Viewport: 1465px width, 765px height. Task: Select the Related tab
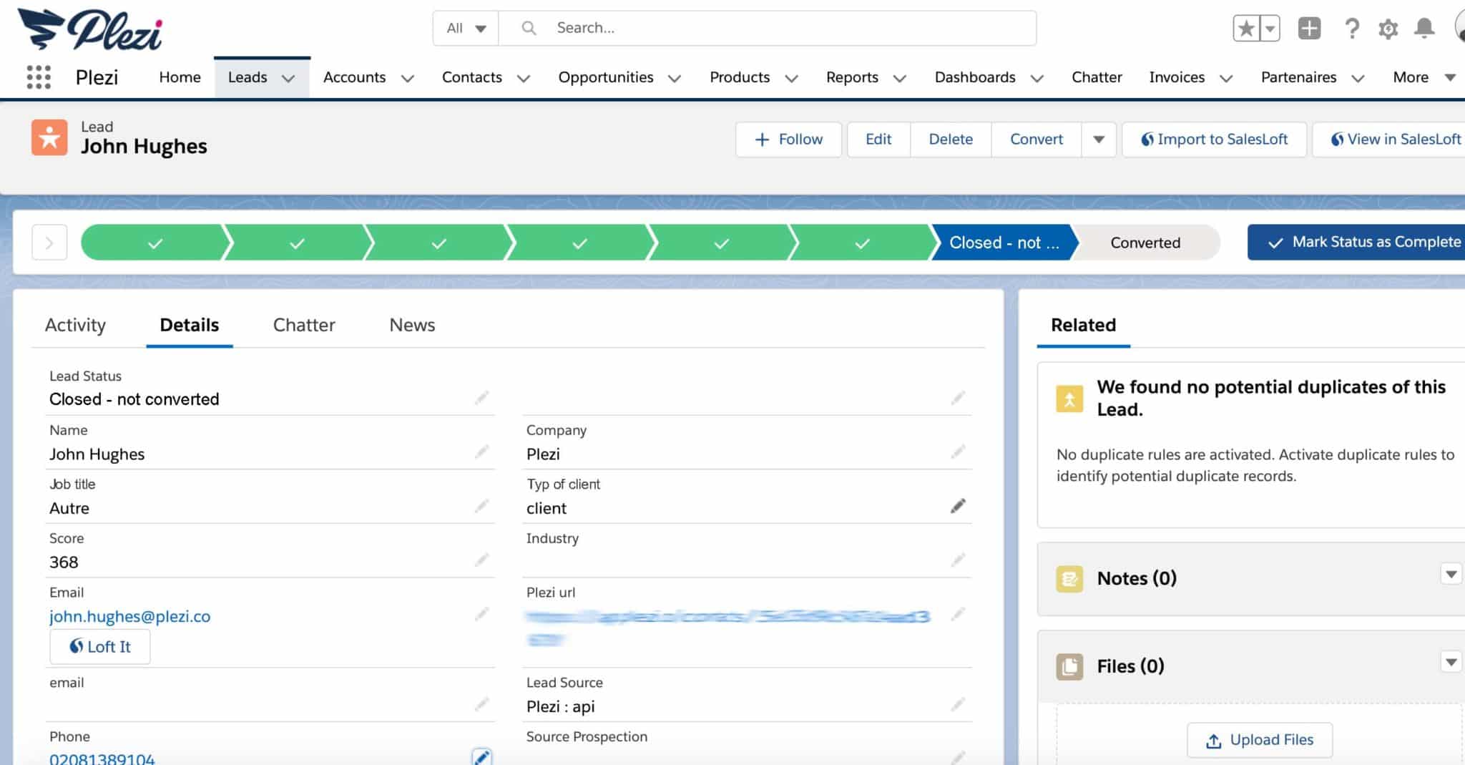1083,325
